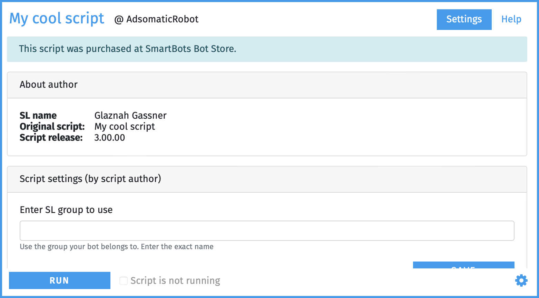Toggle the 'Script is not running' checkbox
Screen dimensions: 539x298
pyautogui.click(x=123, y=281)
